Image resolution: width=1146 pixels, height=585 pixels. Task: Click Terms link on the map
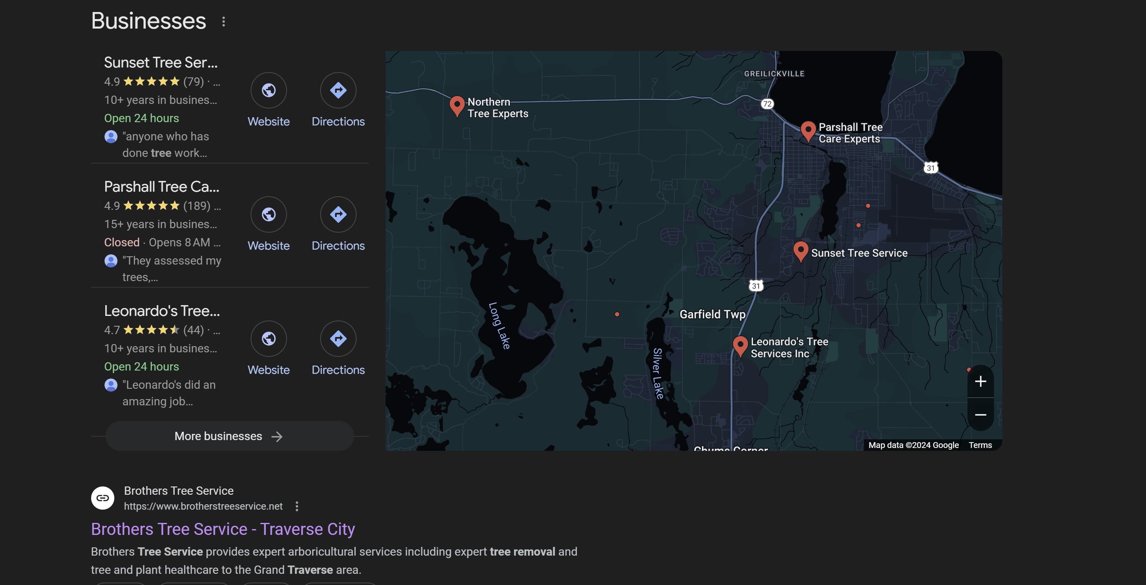[980, 445]
